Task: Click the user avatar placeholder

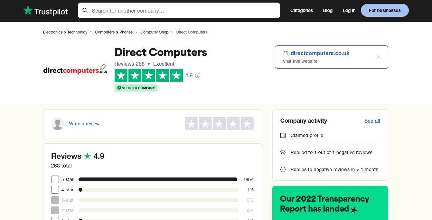Action: [x=58, y=124]
